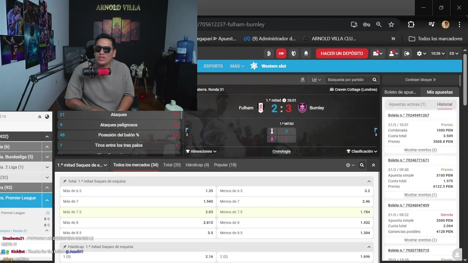Screen dimensions: 468x263
Task: Click the globe icon in the sidebar top
Action: pos(47,117)
